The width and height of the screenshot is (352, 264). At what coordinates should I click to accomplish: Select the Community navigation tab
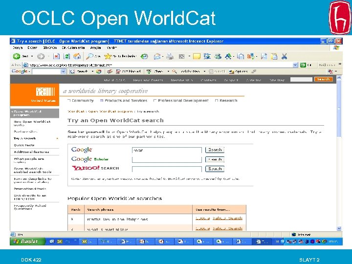81,101
